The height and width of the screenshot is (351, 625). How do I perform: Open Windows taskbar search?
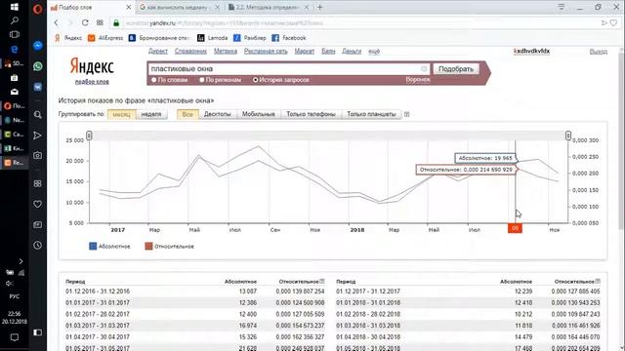(15, 20)
